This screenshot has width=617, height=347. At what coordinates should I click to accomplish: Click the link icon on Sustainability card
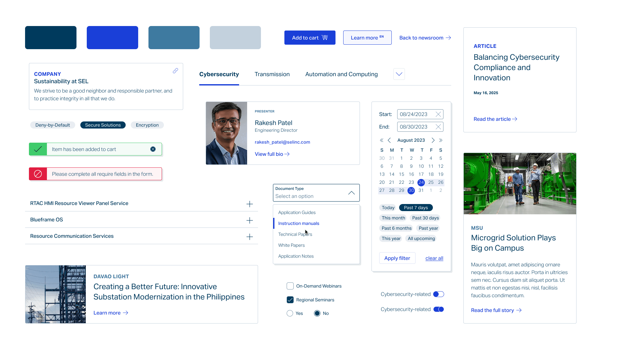point(175,71)
